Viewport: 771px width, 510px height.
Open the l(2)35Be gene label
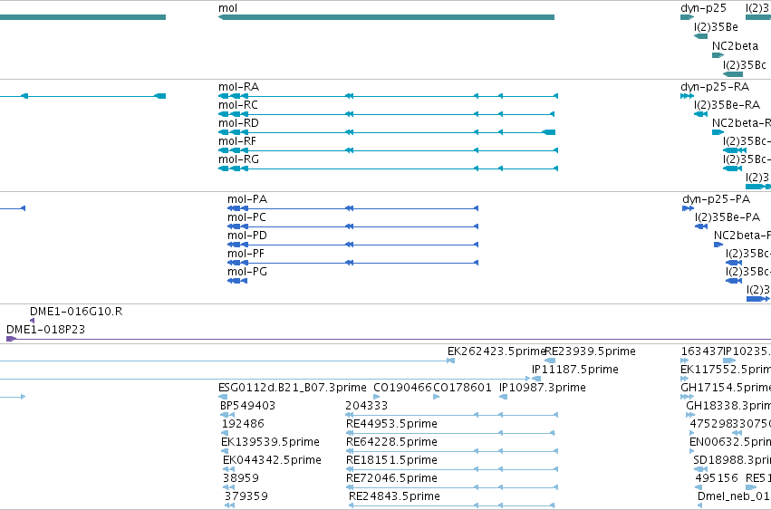coord(716,27)
